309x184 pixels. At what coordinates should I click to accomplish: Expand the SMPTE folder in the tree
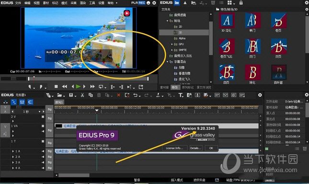tap(172, 50)
